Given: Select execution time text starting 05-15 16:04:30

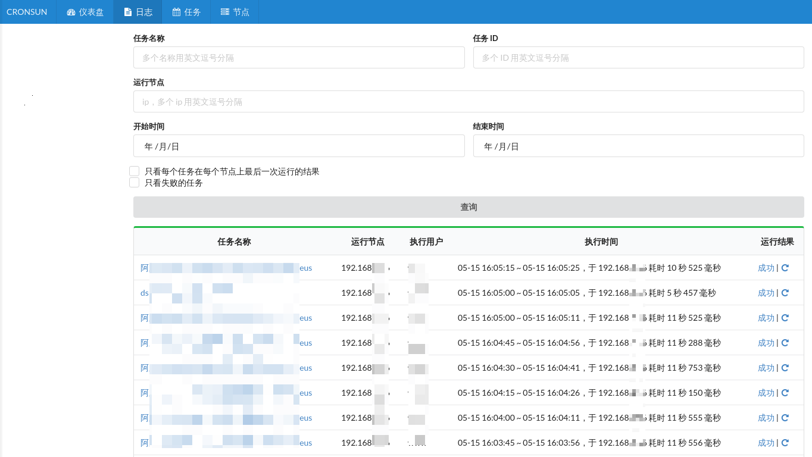Looking at the screenshot, I should tap(589, 368).
